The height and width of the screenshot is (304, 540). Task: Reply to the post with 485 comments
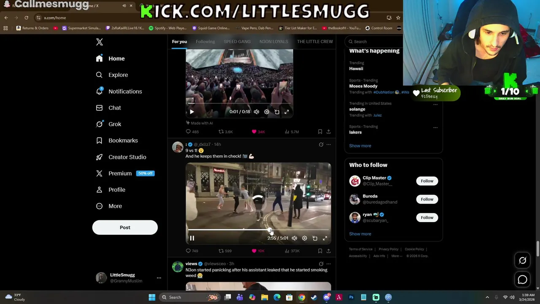(x=192, y=132)
